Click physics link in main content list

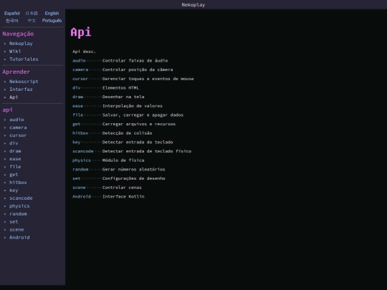82,160
